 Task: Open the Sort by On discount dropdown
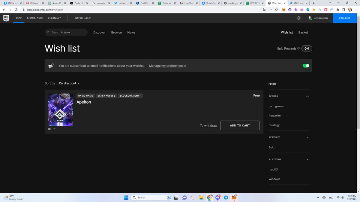click(69, 83)
